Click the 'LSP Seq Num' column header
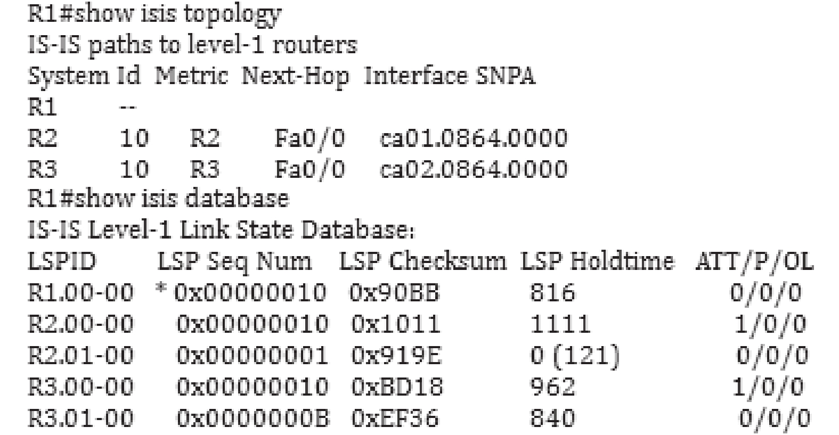This screenshot has height=435, width=839. point(235,262)
